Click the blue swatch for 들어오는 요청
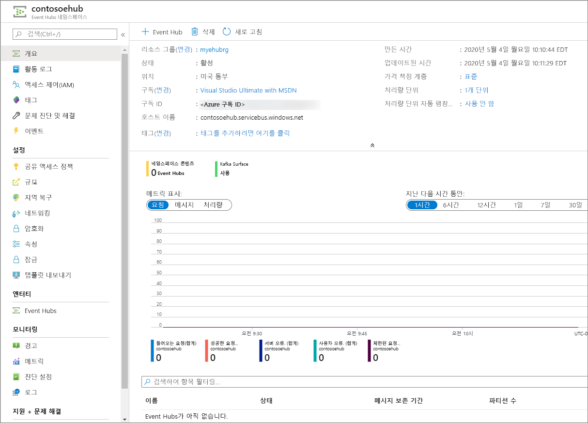This screenshot has height=423, width=588. 152,351
